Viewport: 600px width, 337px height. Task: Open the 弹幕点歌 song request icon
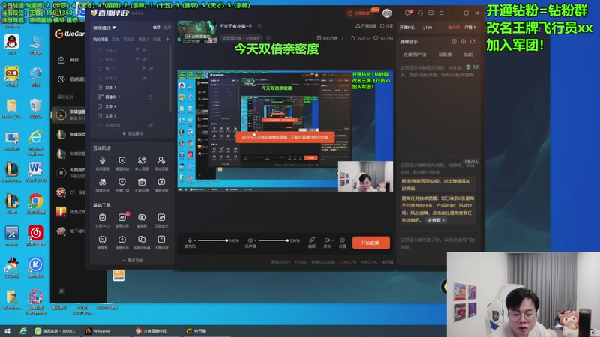(161, 182)
